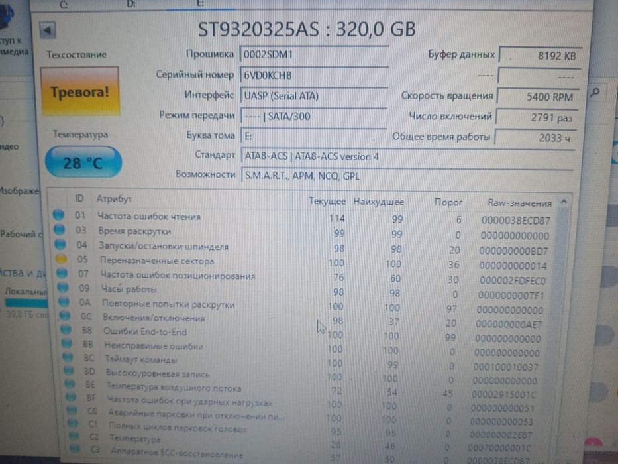Click blue status dot for Включения/отключения
The height and width of the screenshot is (464, 618).
coord(65,316)
